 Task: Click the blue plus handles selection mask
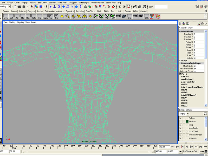click(x=50, y=7)
